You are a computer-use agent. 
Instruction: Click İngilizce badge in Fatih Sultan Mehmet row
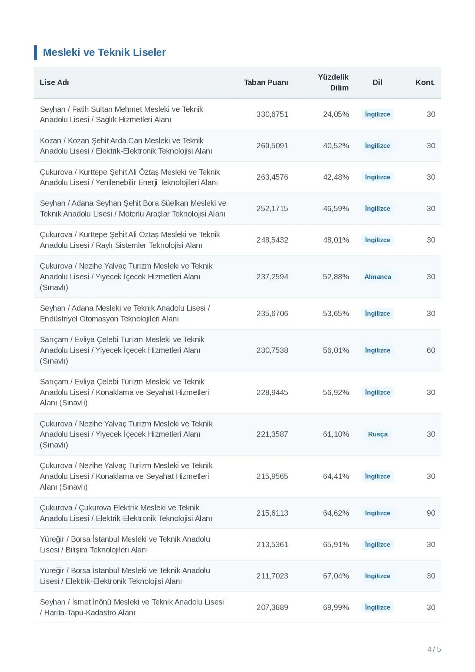(x=377, y=114)
